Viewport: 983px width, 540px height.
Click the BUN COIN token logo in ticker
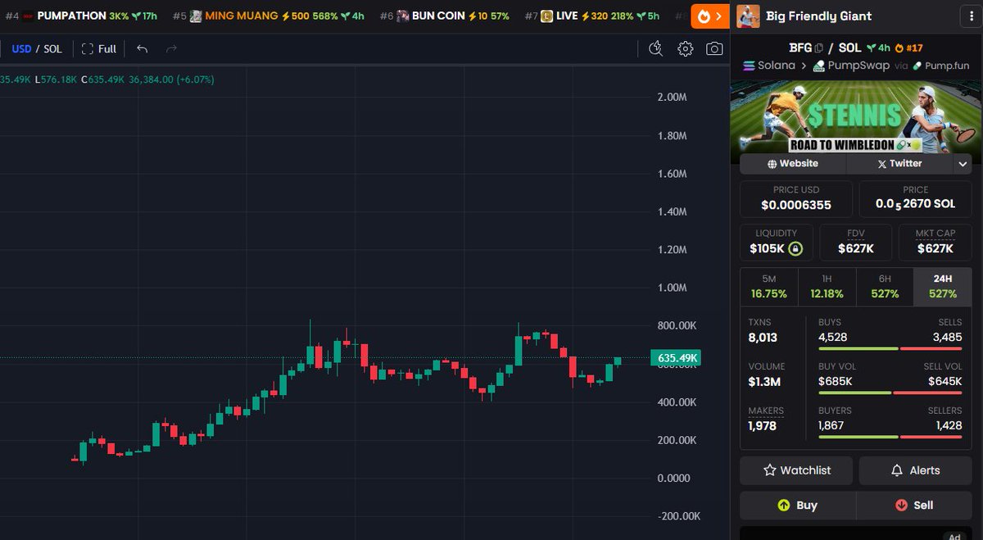pyautogui.click(x=403, y=16)
